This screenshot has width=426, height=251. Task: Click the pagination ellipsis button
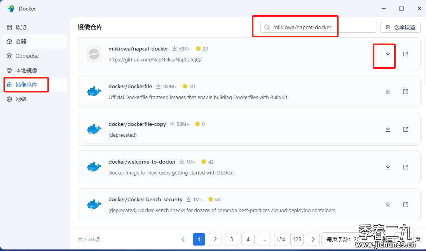coord(264,239)
